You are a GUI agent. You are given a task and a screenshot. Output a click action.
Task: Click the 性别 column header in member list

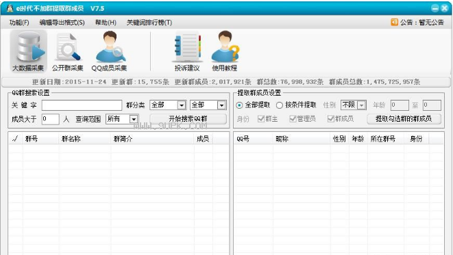340,139
